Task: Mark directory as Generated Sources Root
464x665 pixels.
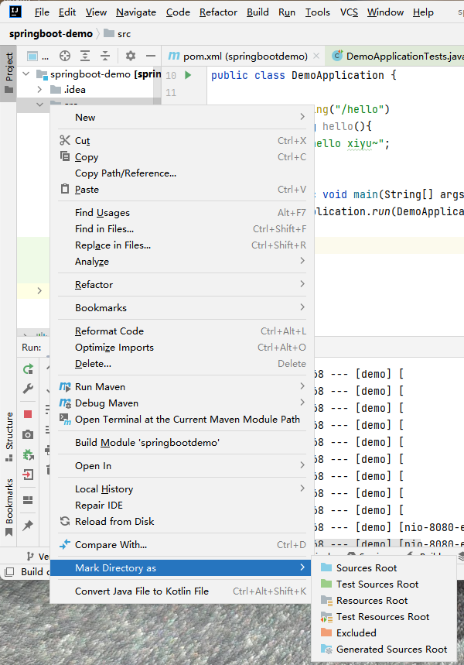Action: tap(384, 650)
